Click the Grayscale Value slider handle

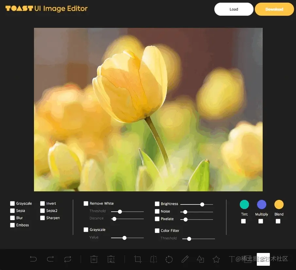click(x=124, y=238)
